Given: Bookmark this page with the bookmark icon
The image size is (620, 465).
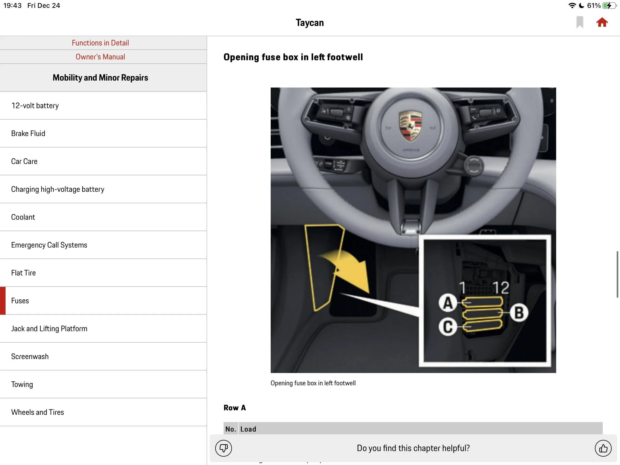Looking at the screenshot, I should click(580, 22).
